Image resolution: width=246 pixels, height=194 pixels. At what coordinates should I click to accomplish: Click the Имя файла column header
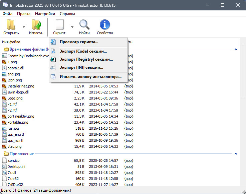(11, 42)
